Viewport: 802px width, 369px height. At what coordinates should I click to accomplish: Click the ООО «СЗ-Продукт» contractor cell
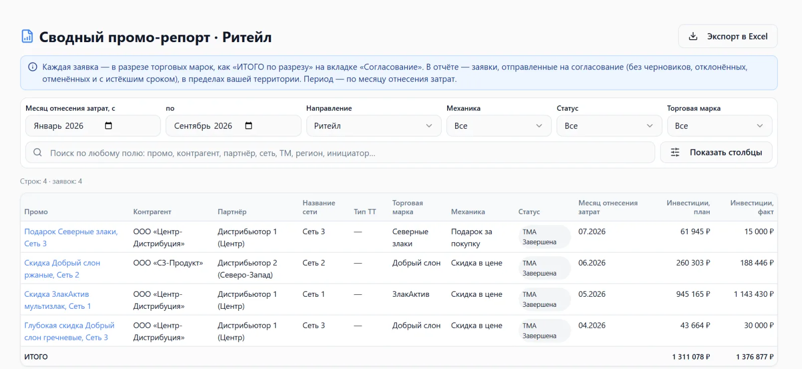[x=168, y=263]
